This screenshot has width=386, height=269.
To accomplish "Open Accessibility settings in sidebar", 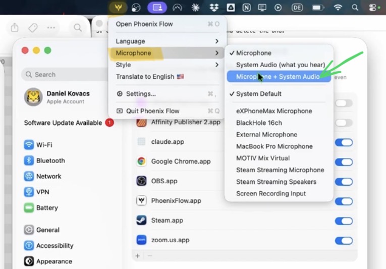I will coord(49,246).
